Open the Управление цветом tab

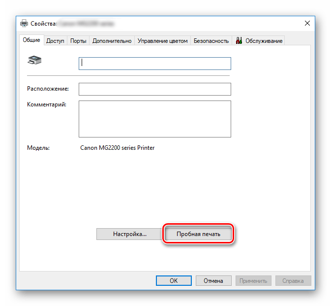point(162,41)
